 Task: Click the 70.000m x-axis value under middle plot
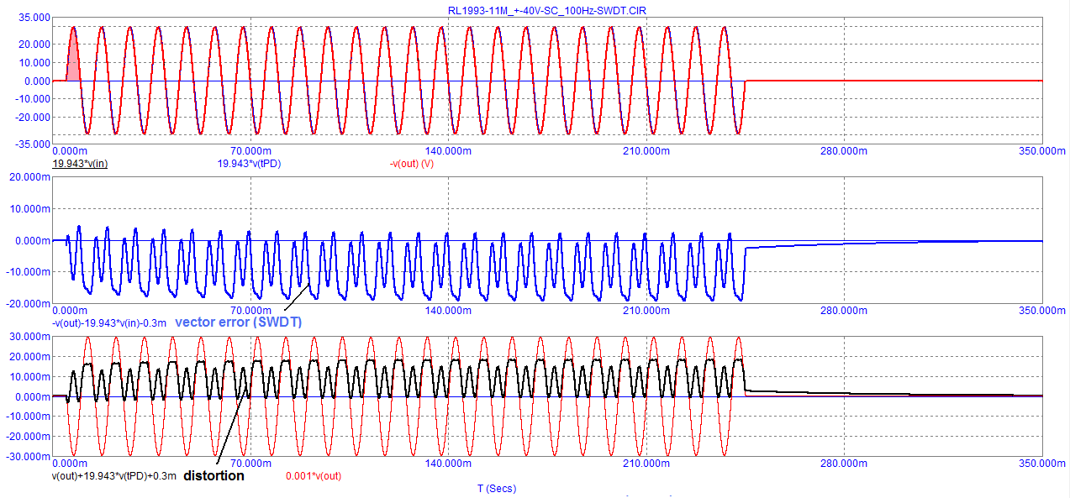click(x=251, y=311)
